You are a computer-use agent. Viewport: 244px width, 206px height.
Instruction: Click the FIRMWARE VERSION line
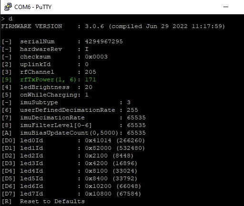(x=113, y=26)
